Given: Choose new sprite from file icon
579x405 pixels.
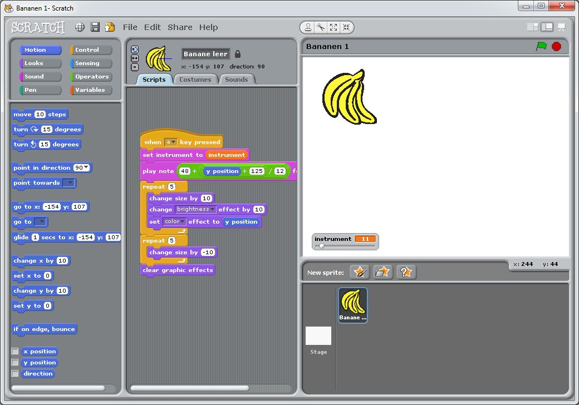Looking at the screenshot, I should click(x=382, y=272).
